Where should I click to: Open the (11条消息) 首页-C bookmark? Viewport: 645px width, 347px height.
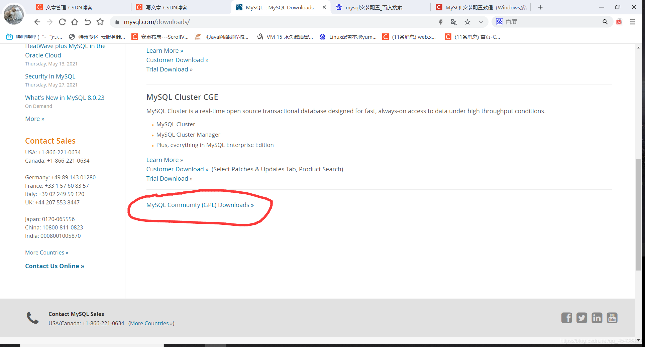tap(472, 37)
